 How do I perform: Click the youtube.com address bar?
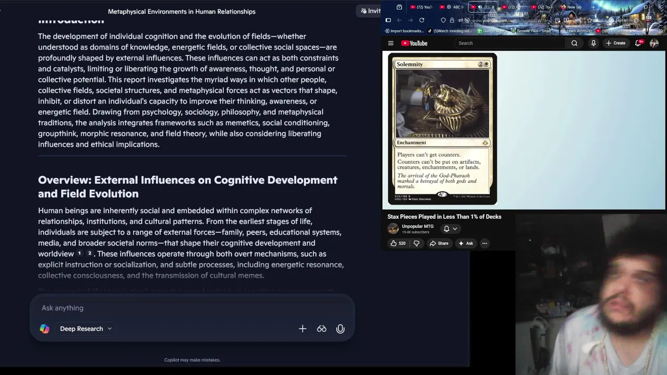511,21
